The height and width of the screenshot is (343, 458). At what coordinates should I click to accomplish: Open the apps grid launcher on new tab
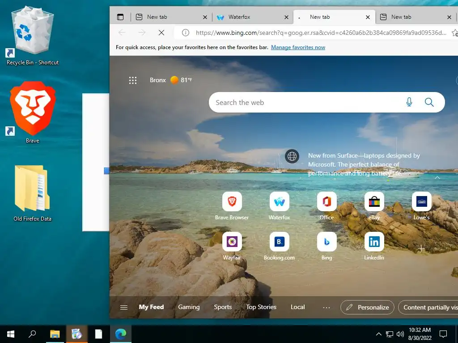pyautogui.click(x=133, y=80)
